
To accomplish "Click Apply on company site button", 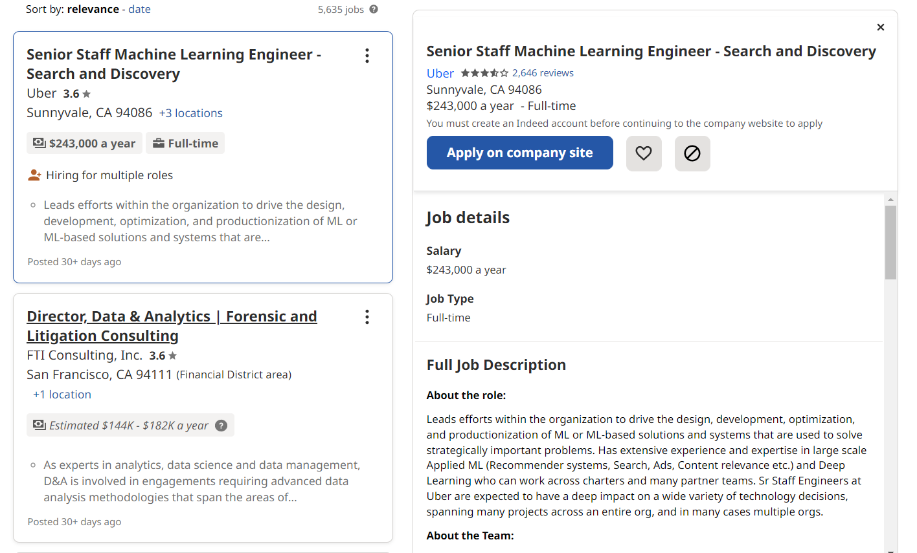I will (x=520, y=153).
